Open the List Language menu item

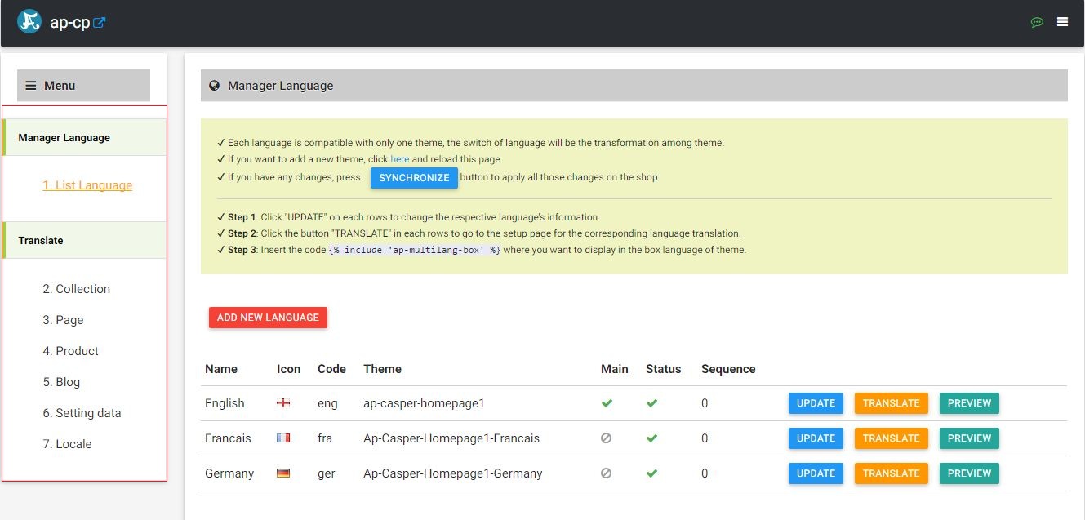tap(87, 185)
